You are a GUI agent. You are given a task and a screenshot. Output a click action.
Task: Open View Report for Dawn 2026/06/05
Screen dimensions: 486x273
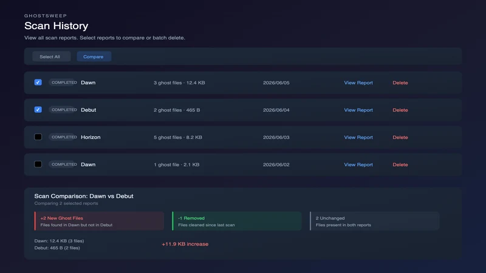coord(358,83)
